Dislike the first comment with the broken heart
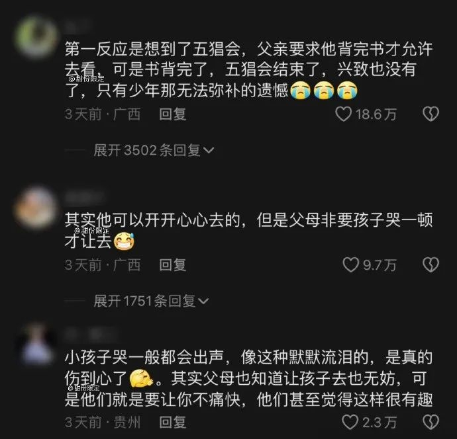The height and width of the screenshot is (439, 457). point(431,114)
